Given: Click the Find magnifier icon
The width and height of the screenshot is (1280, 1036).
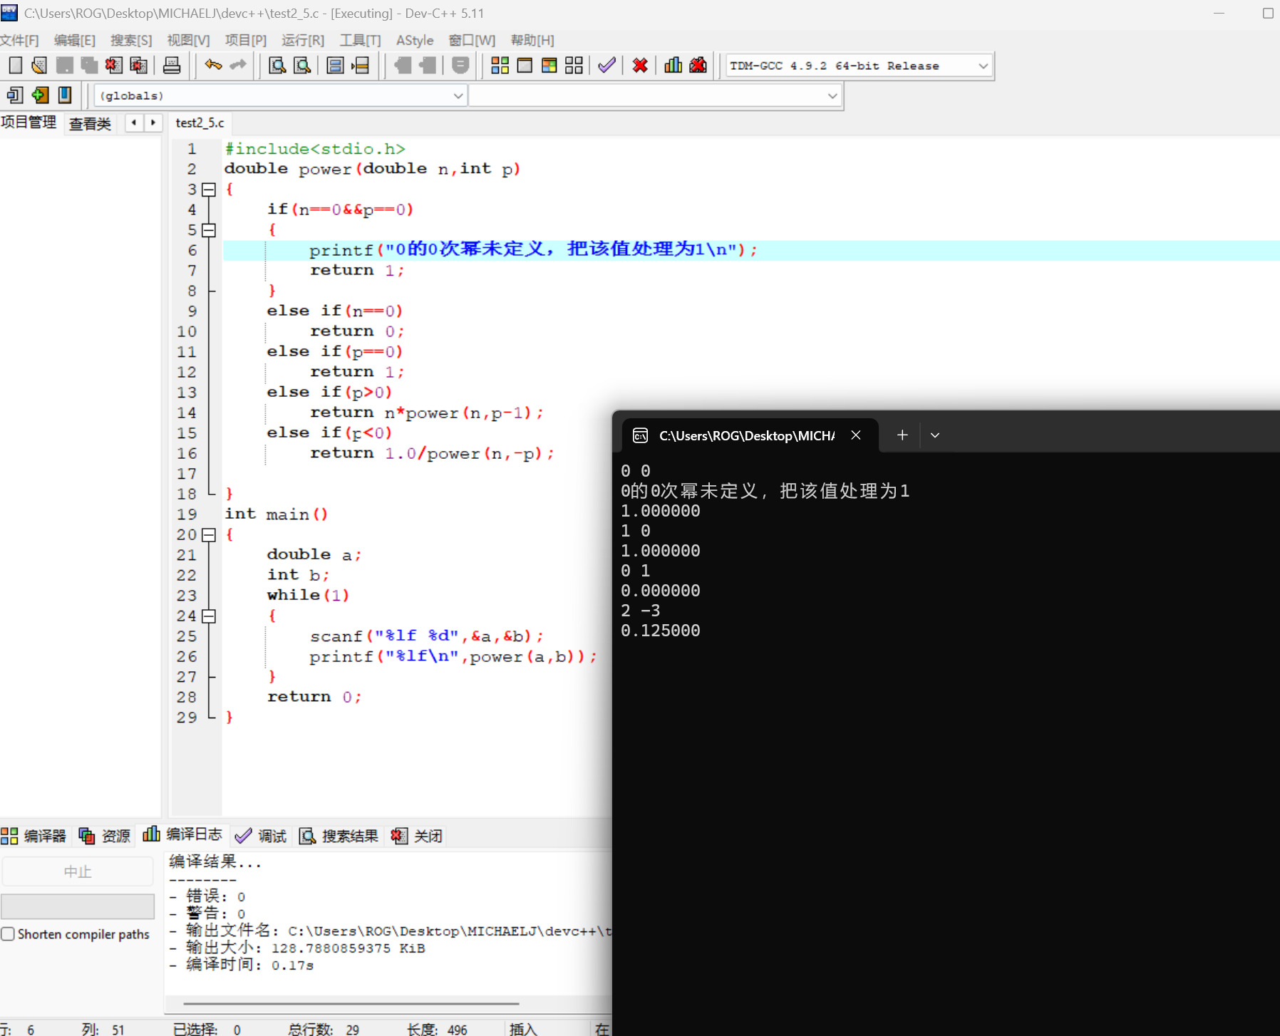Looking at the screenshot, I should tap(277, 66).
